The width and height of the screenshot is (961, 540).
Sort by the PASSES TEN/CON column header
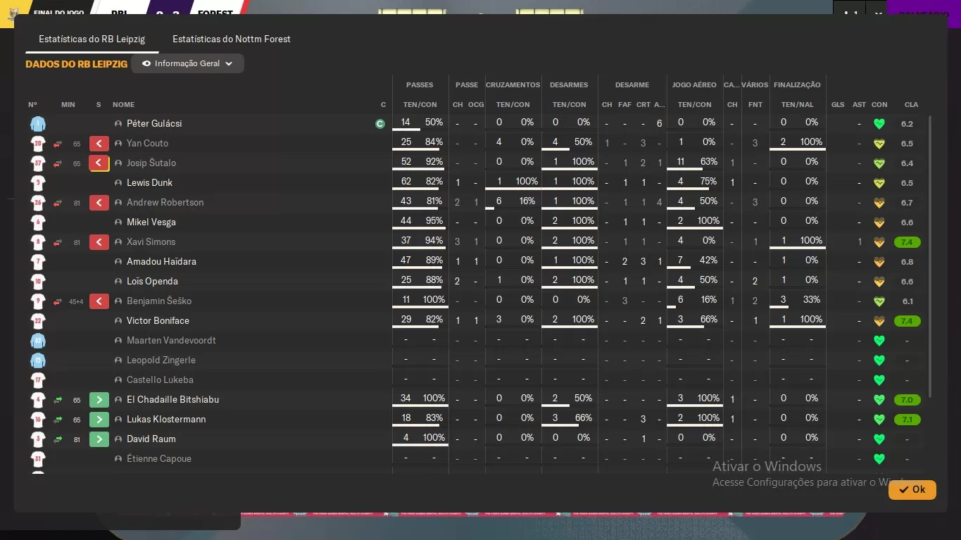420,105
